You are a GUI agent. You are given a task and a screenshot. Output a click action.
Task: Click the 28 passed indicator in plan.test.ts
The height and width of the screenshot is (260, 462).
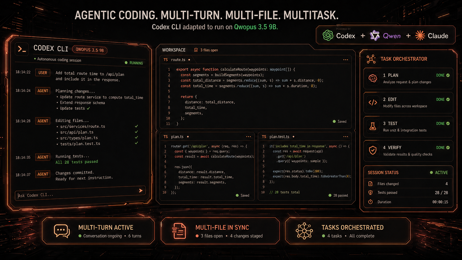point(338,195)
